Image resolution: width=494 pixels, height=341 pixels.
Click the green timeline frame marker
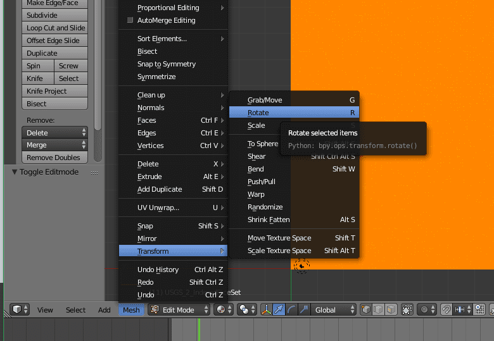[199, 330]
